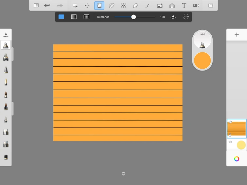
Task: Open the Shapes draw style tool
Action: (x=135, y=6)
